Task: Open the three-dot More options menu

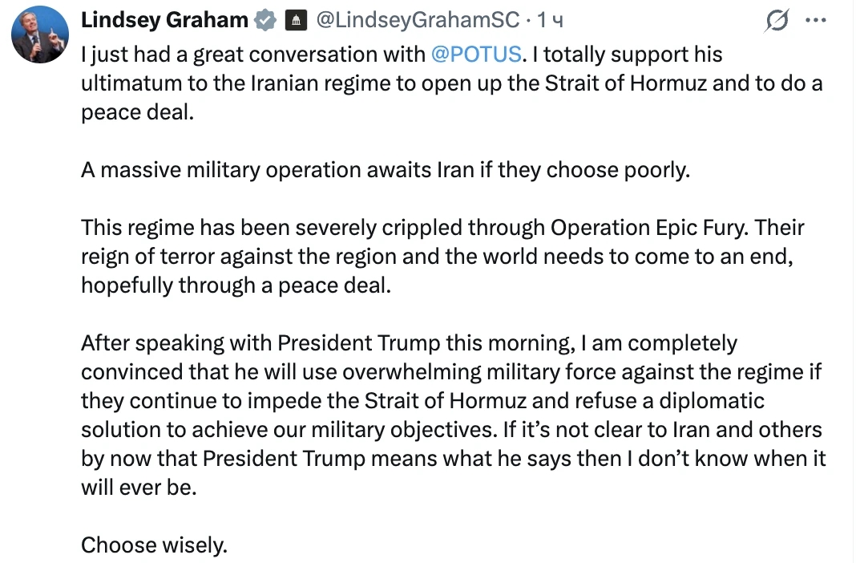Action: point(815,21)
